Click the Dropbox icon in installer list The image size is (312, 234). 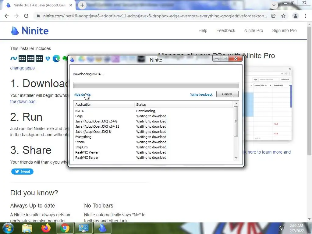(48, 58)
